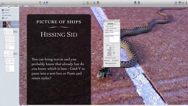Select the Document inspector icon

click(104, 21)
